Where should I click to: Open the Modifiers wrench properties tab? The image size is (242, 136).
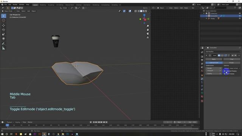click(x=202, y=79)
